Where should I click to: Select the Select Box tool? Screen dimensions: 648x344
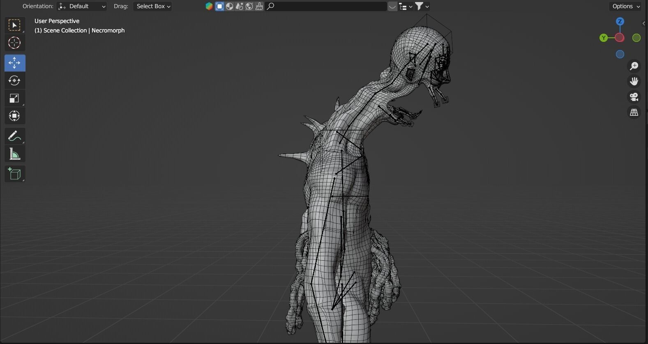coord(15,25)
